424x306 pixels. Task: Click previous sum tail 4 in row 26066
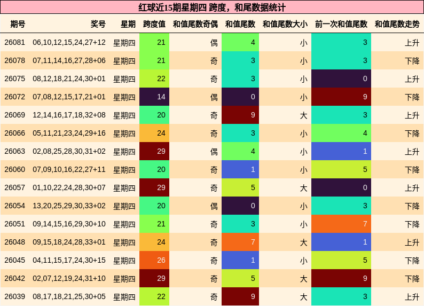pyautogui.click(x=341, y=133)
